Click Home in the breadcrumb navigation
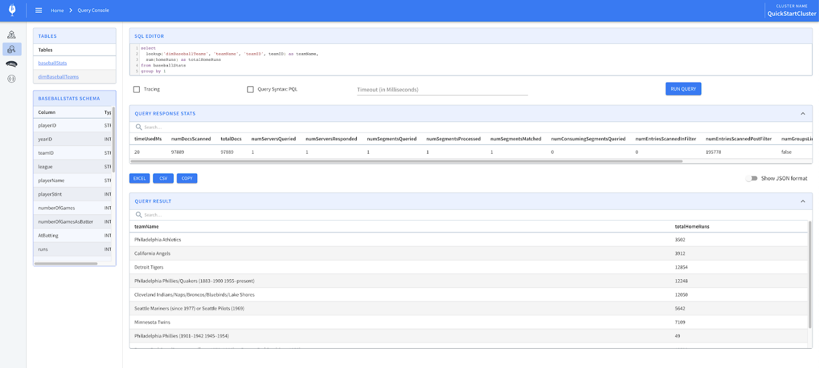Screen dimensions: 819x368 57,10
